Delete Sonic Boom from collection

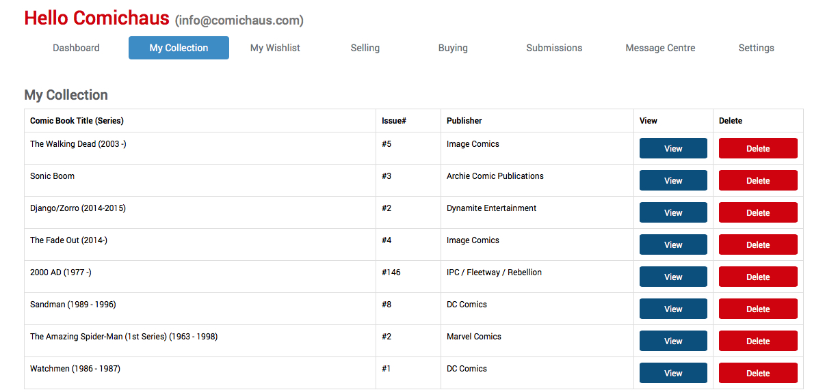[x=758, y=180]
